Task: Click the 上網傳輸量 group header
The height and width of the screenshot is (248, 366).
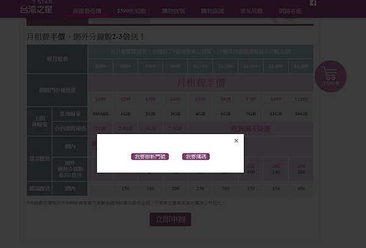Action: pyautogui.click(x=40, y=121)
